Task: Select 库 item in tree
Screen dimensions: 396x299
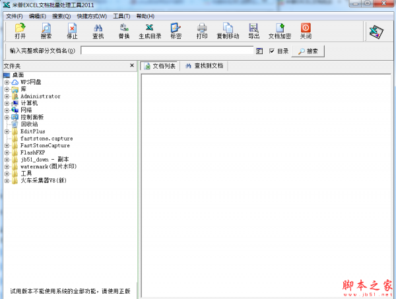Action: 24,89
